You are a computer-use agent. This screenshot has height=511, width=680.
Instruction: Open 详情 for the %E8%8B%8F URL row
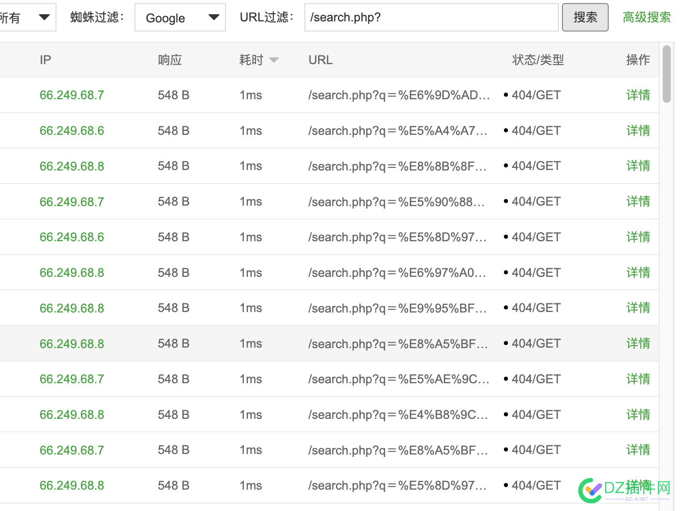pos(638,166)
